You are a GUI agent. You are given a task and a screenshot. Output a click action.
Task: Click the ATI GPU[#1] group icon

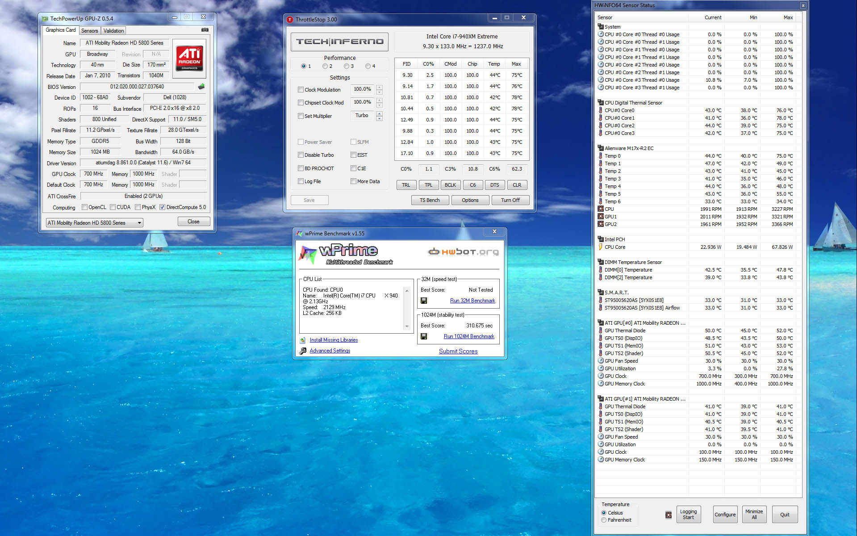[601, 399]
